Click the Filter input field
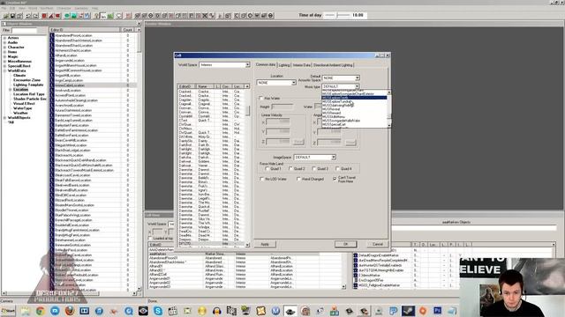Screen dimensions: 565x317 (24, 31)
